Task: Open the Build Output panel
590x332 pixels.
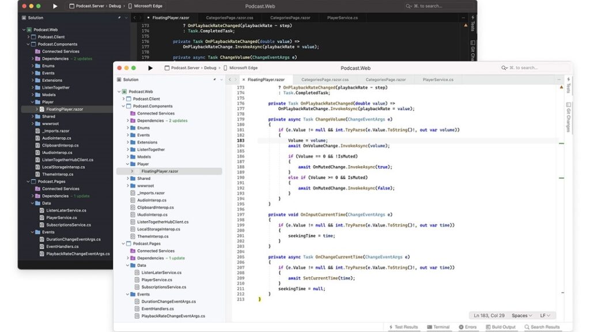Action: pos(501,326)
